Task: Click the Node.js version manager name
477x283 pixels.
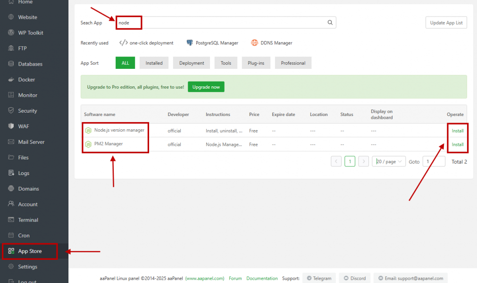Action: 119,130
